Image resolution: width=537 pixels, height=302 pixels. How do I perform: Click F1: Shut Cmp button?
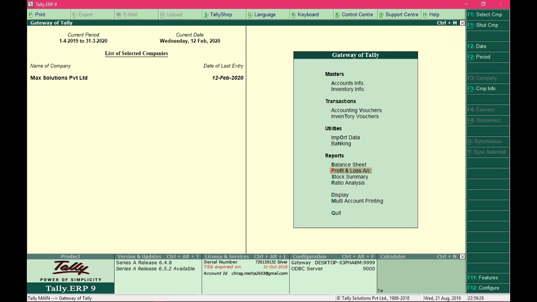tap(487, 25)
